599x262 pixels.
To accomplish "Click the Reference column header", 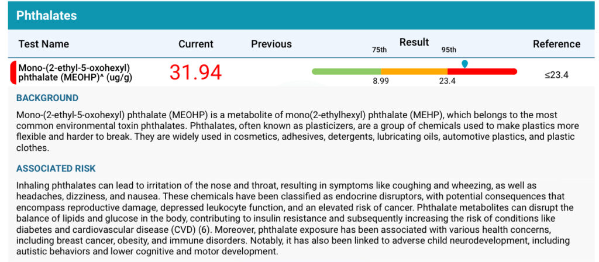I will click(557, 44).
